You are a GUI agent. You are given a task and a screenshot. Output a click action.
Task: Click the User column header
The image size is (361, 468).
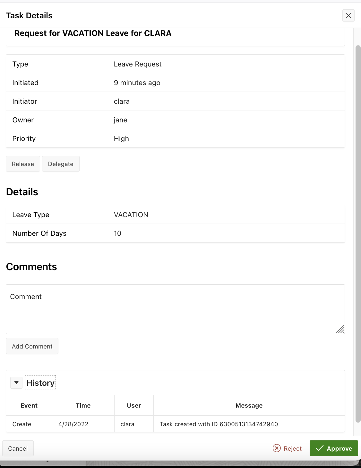[134, 405]
